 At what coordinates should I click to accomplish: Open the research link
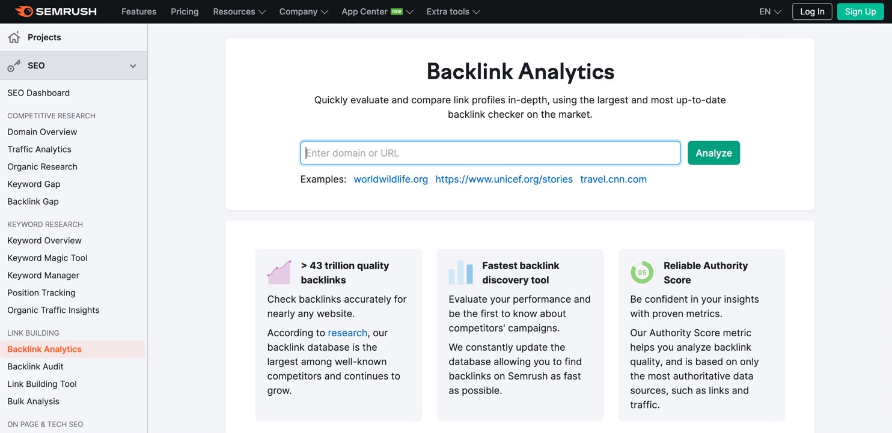point(347,333)
